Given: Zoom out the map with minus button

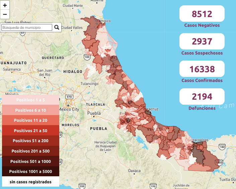Looking at the screenshot, I should click(x=5, y=14).
